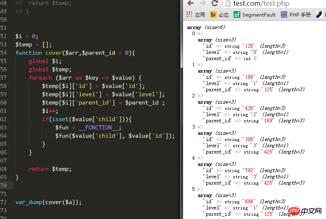Click the foreach loop line
This screenshot has height=219, width=326.
(x=85, y=78)
